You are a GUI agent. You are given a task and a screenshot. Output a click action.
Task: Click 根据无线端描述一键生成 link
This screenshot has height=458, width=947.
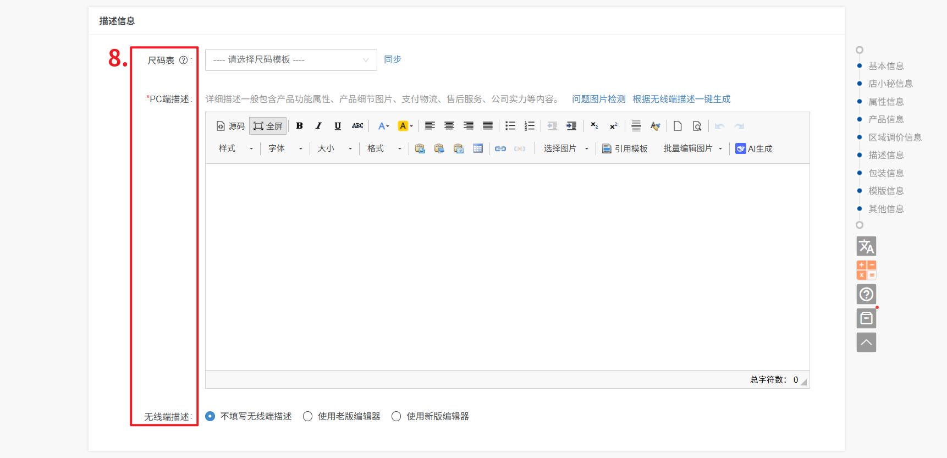coord(681,99)
